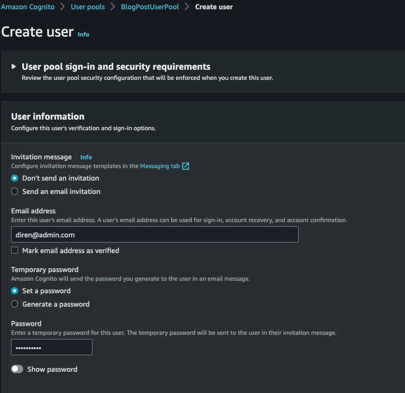Go to the BlogPostUserPool breadcrumb
The height and width of the screenshot is (393, 405).
[x=150, y=7]
